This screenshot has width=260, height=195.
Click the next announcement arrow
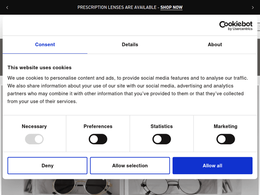252,7
